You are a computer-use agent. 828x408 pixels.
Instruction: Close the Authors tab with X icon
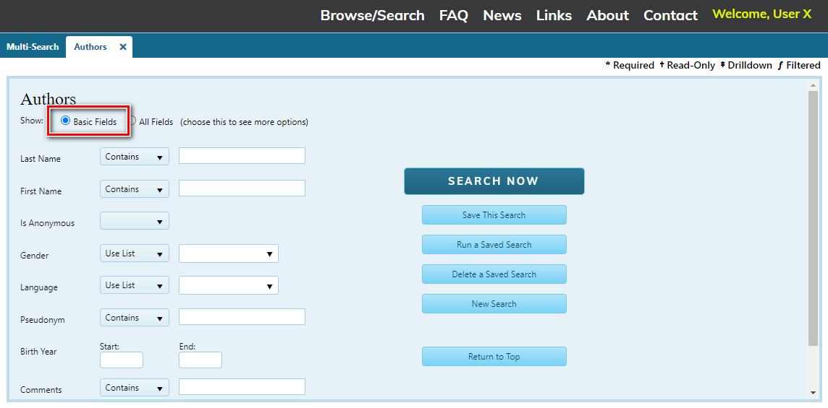click(123, 47)
